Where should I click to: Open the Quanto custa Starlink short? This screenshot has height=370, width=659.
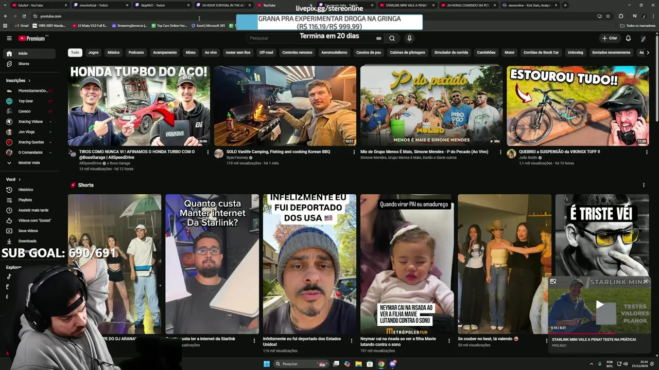pos(212,264)
